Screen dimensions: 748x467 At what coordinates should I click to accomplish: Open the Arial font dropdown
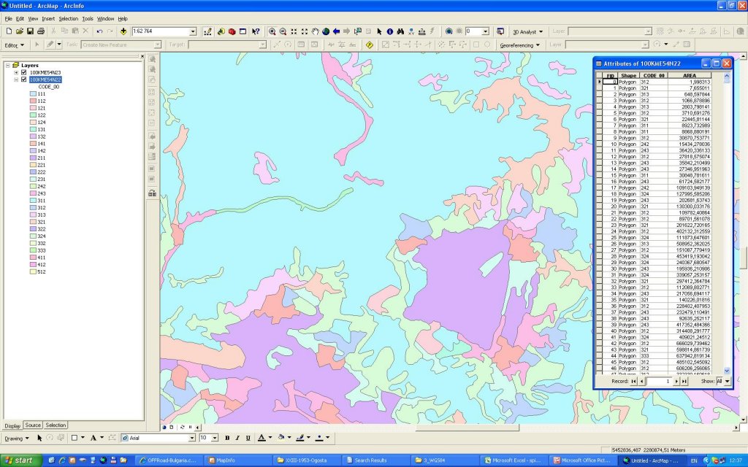point(192,438)
